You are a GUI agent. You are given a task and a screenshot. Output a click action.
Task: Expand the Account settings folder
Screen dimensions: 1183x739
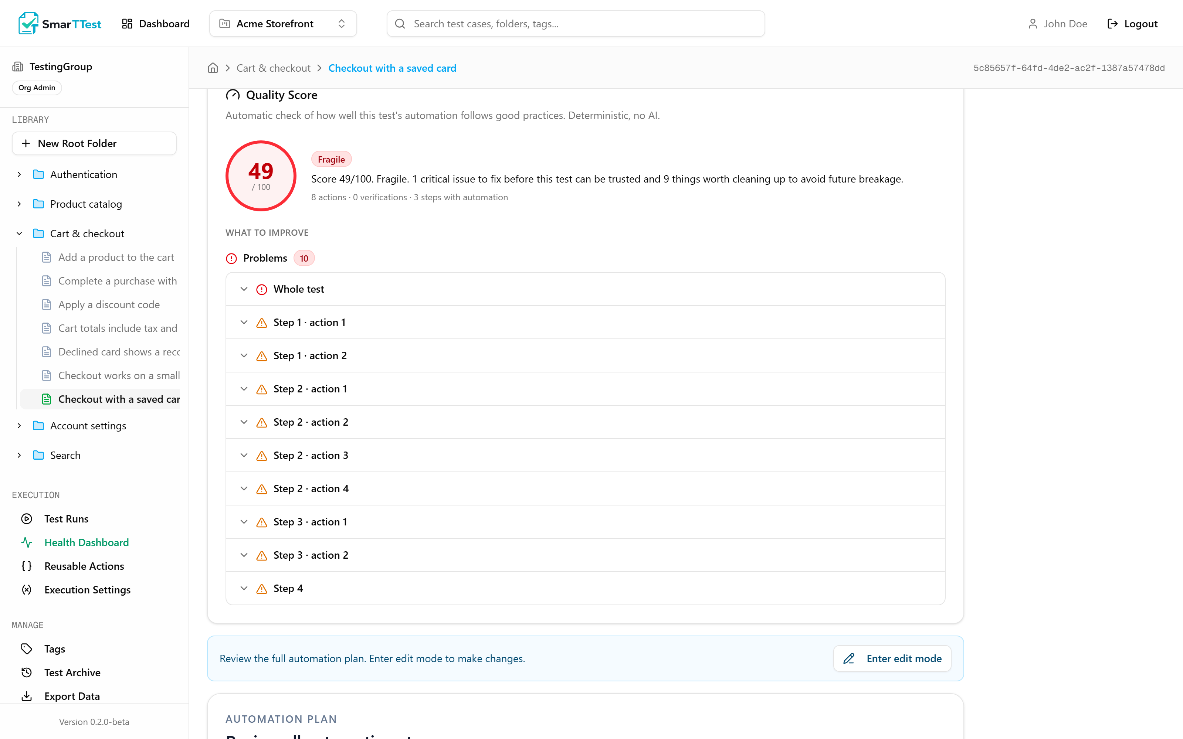click(19, 426)
